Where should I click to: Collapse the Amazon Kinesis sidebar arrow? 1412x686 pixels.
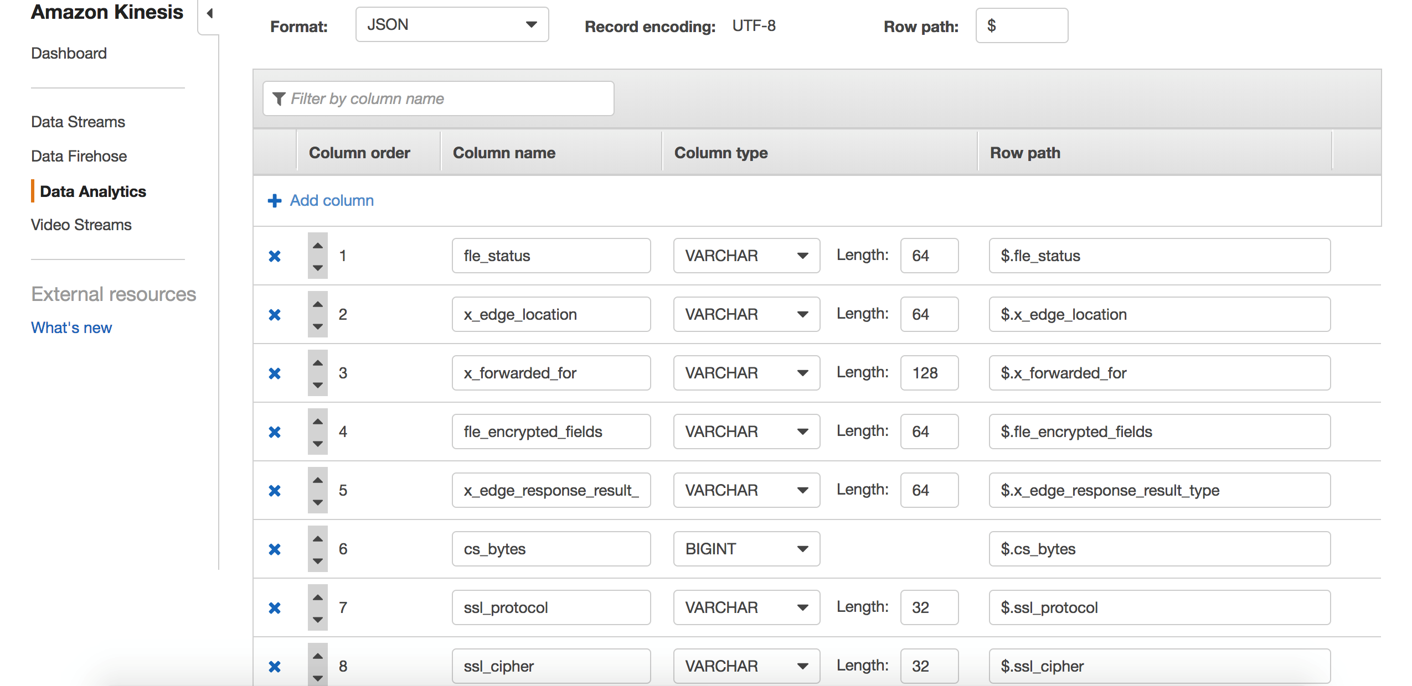pyautogui.click(x=210, y=13)
